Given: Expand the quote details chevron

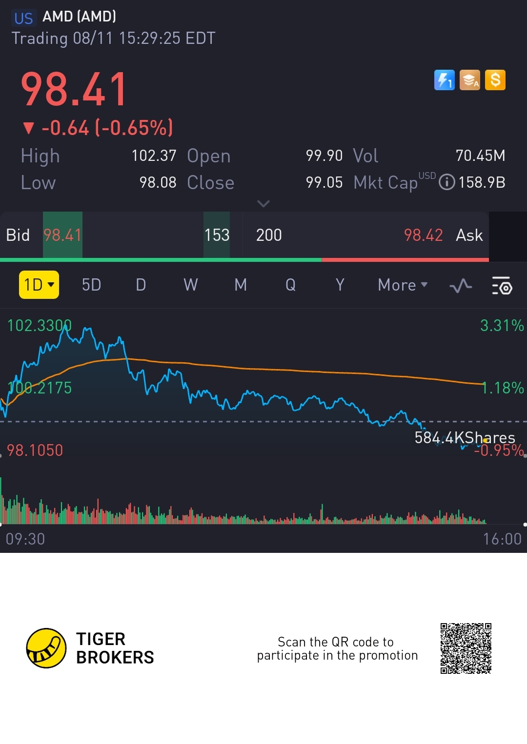Looking at the screenshot, I should point(263,203).
